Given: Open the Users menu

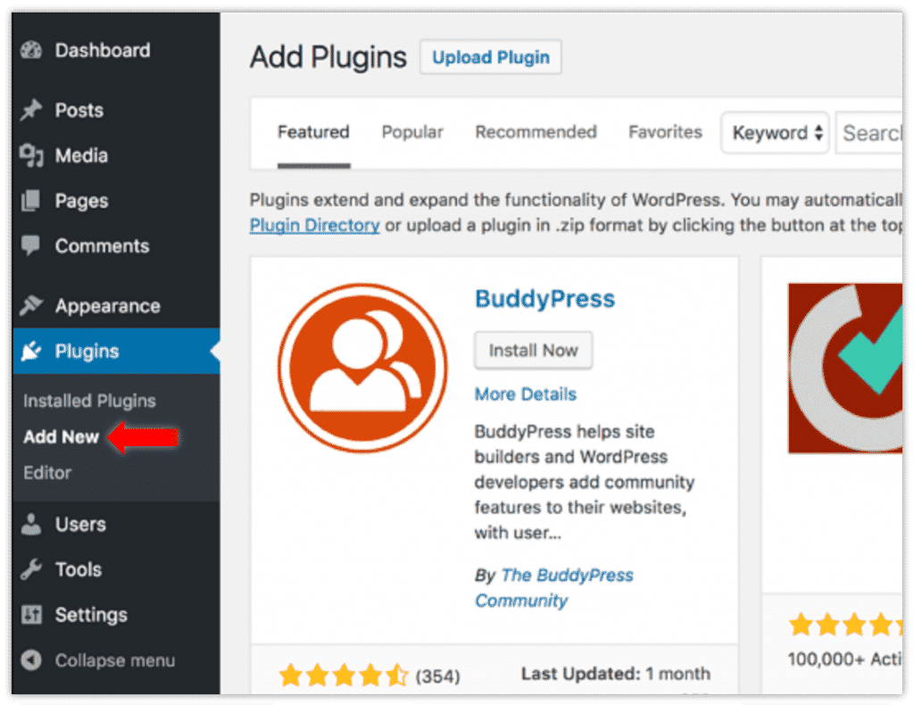Looking at the screenshot, I should [80, 525].
